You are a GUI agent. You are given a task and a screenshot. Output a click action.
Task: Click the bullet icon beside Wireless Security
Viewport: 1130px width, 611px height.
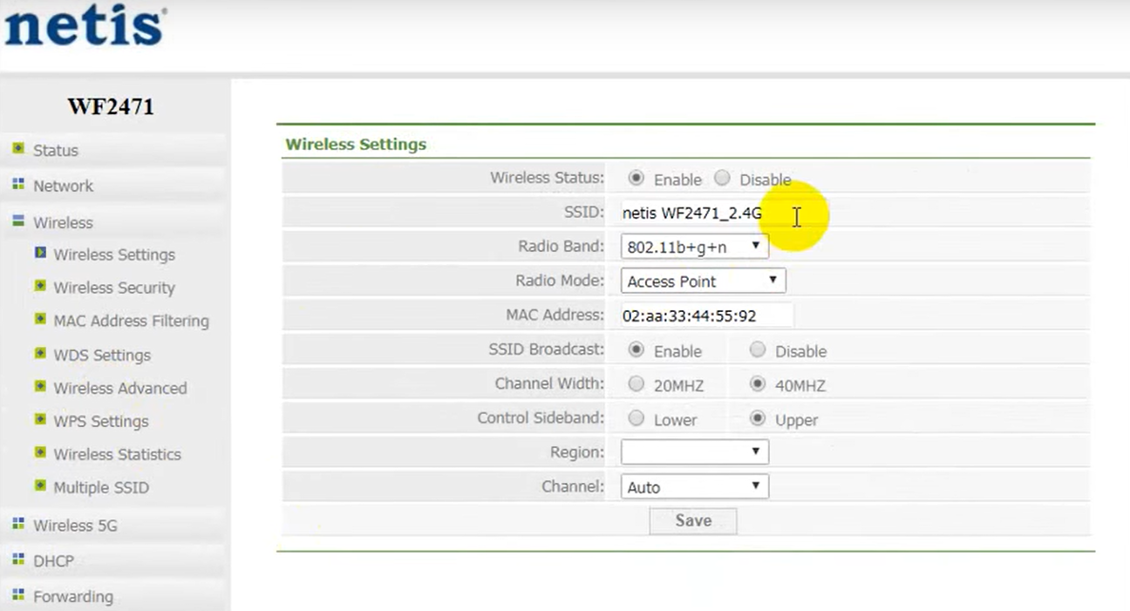click(40, 286)
